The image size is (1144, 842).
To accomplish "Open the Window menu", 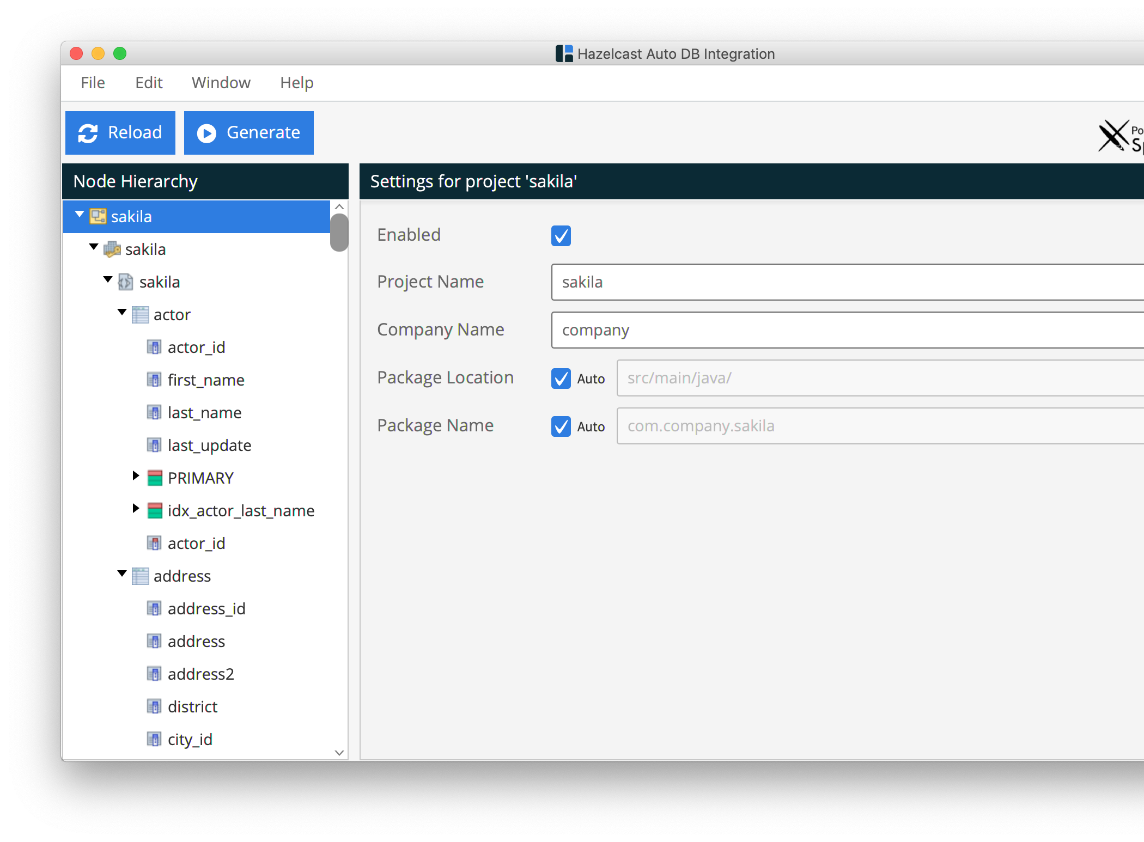I will click(x=221, y=83).
